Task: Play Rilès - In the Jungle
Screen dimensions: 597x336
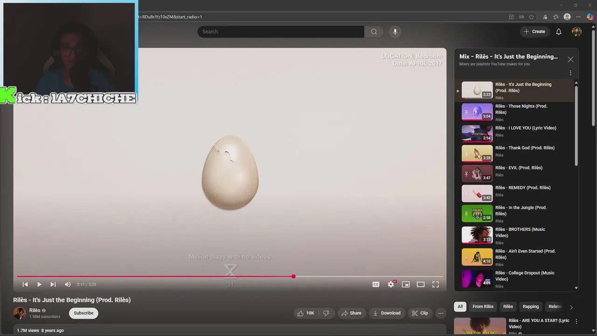Action: 515,214
